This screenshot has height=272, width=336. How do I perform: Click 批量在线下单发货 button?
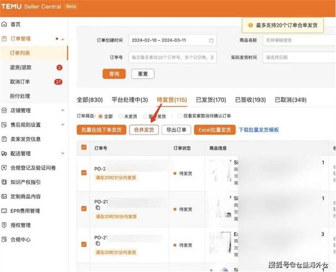[101, 130]
